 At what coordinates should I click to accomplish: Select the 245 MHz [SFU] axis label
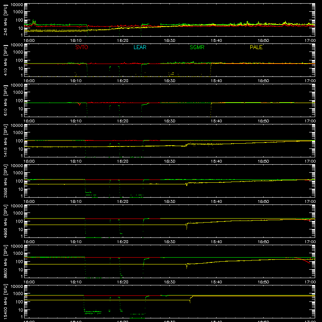tap(5, 20)
